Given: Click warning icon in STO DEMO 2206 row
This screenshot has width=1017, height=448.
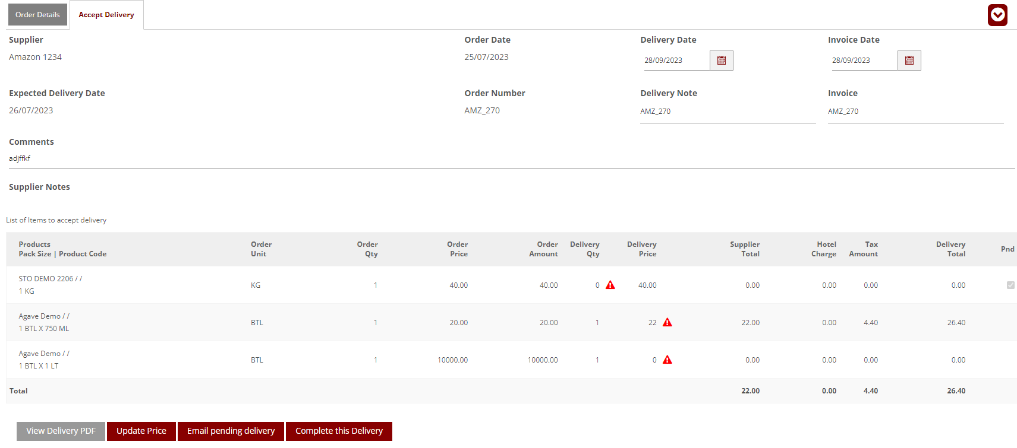Looking at the screenshot, I should pos(610,285).
